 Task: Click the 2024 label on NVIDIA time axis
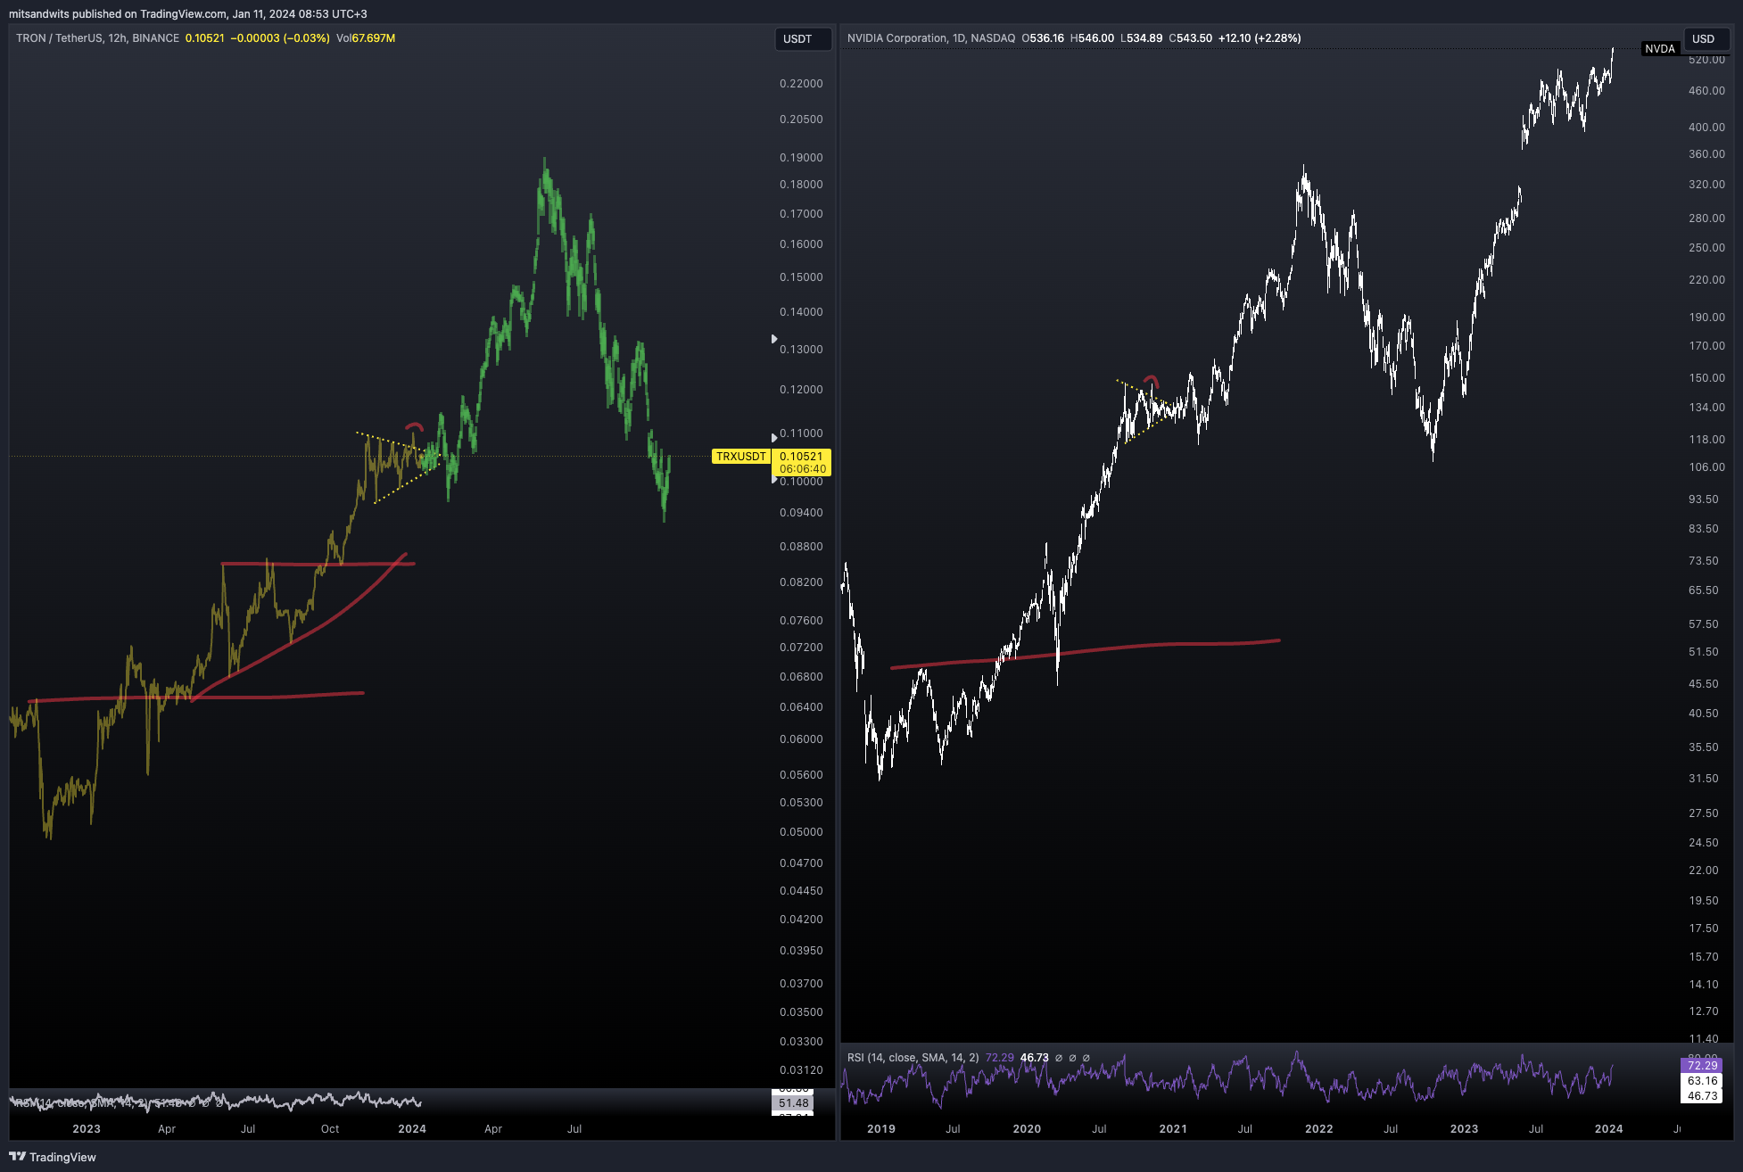click(1609, 1129)
